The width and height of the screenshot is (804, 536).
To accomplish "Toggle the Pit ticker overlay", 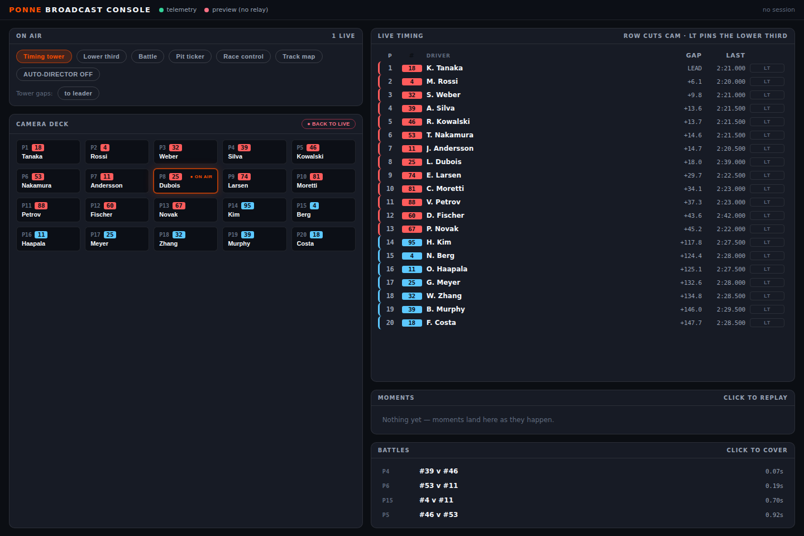I will 190,56.
